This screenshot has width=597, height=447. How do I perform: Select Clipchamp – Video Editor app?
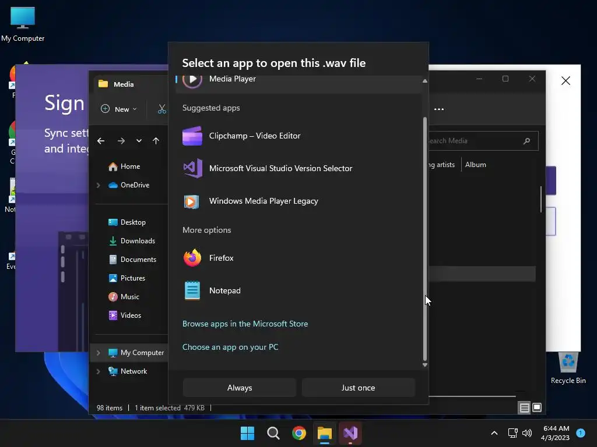[299, 136]
